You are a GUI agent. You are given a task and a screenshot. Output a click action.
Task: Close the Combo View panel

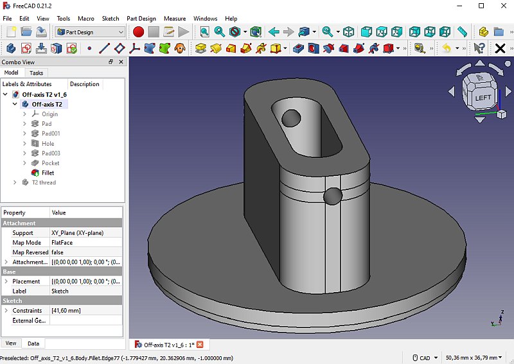121,62
